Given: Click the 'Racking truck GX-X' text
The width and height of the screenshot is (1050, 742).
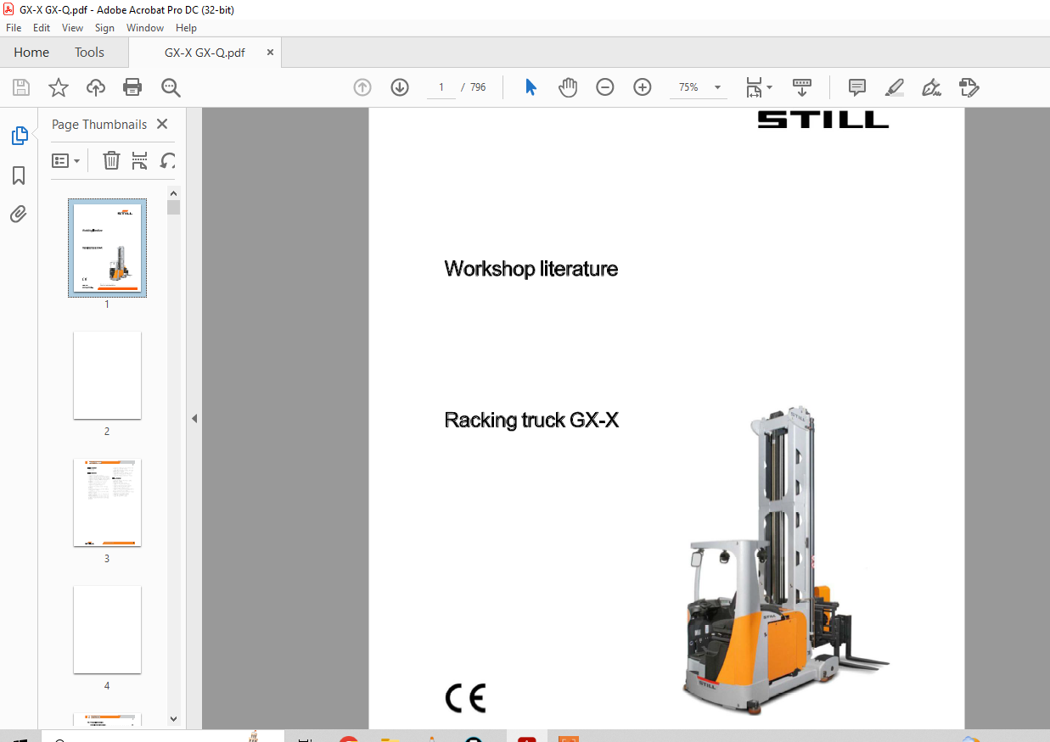Looking at the screenshot, I should click(x=532, y=420).
